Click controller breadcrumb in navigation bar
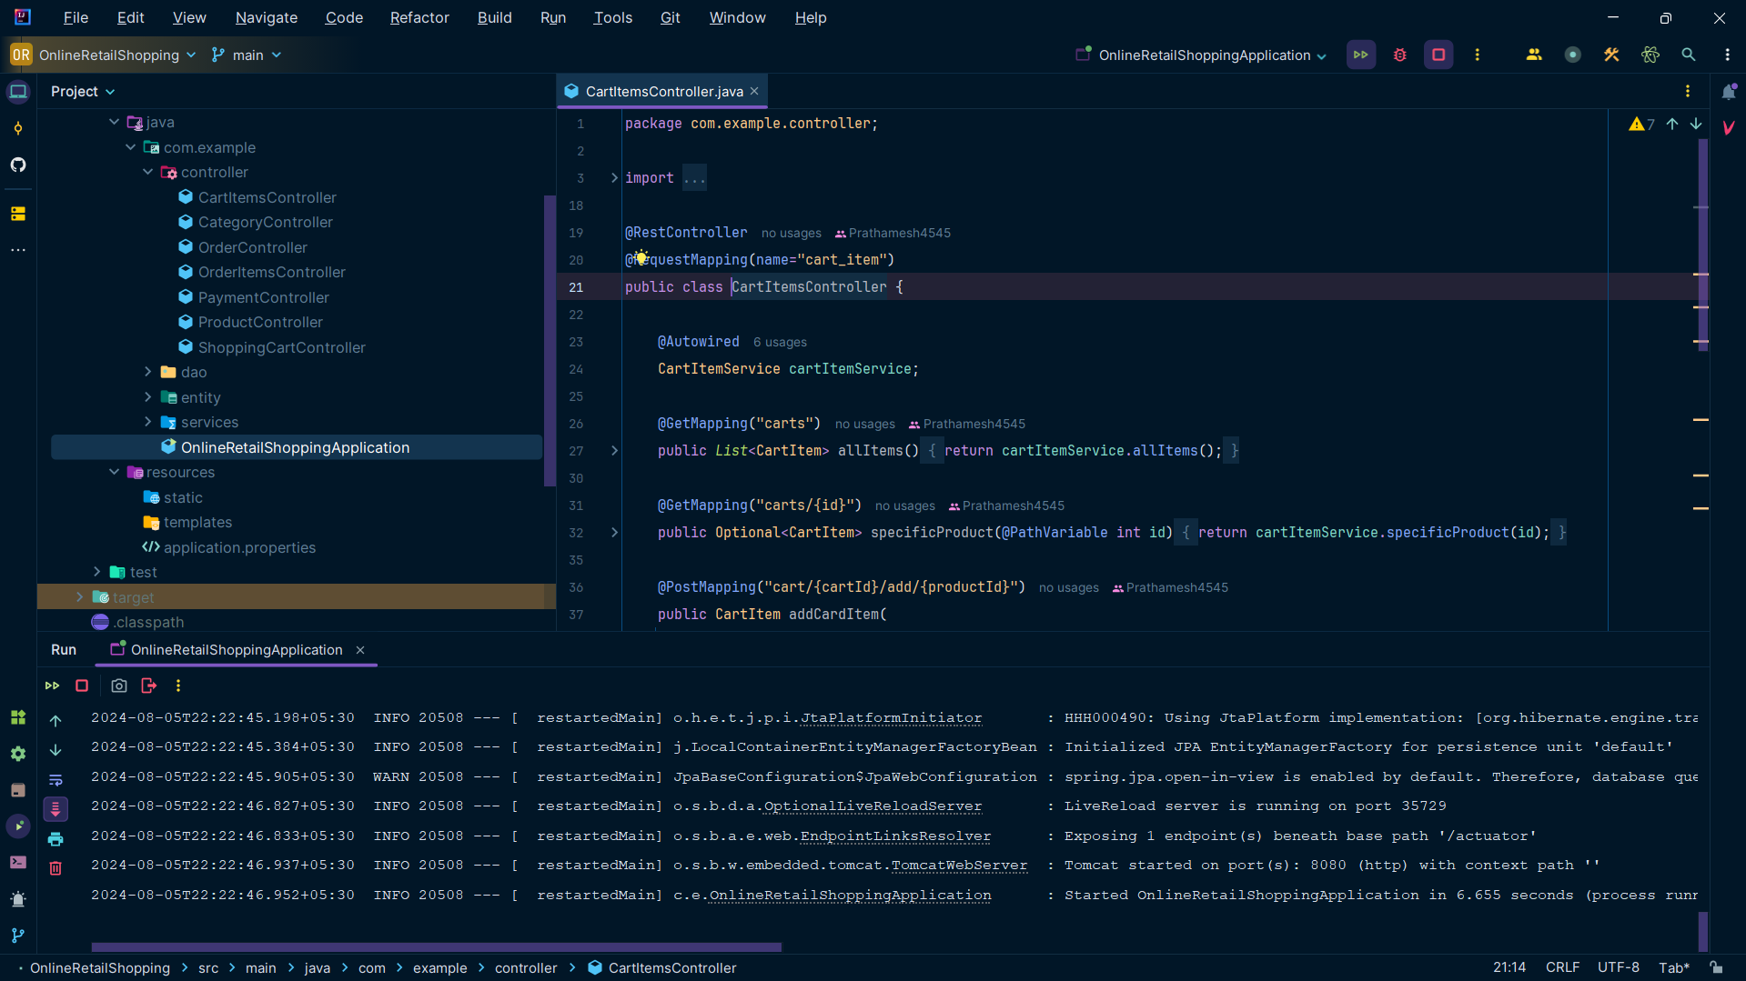Image resolution: width=1746 pixels, height=981 pixels. click(526, 968)
